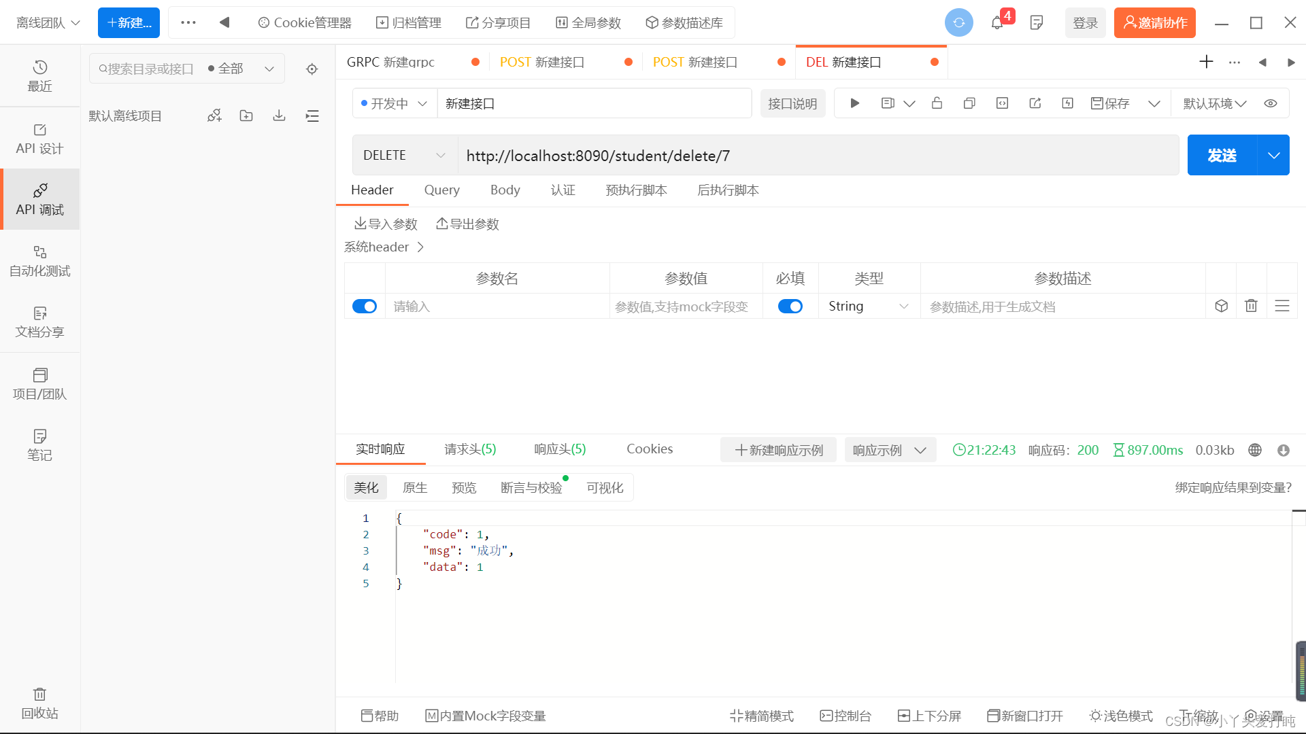This screenshot has height=734, width=1306.
Task: Click the 登录 login button
Action: coord(1085,22)
